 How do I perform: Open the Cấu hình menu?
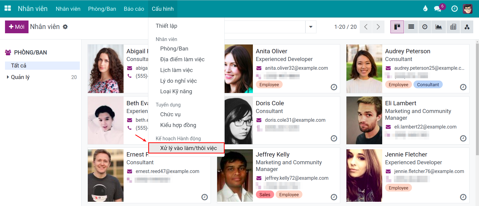(163, 9)
